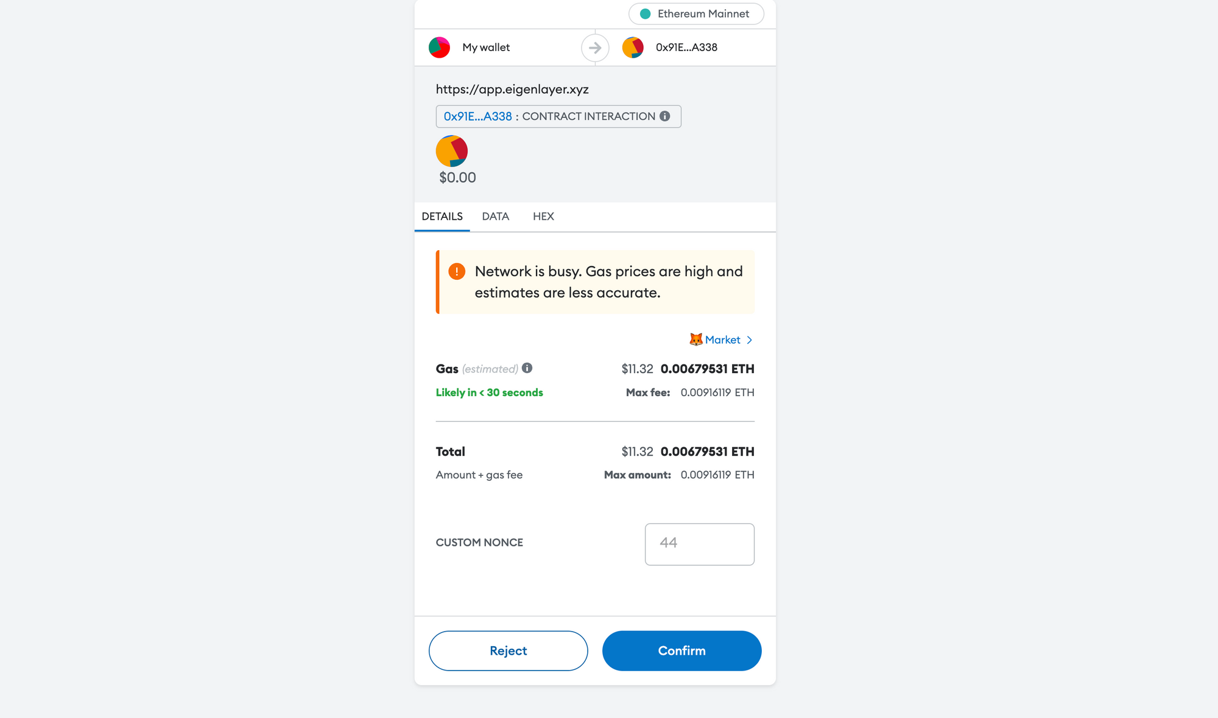
Task: Click the arrow icon between sender and recipient
Action: [595, 47]
